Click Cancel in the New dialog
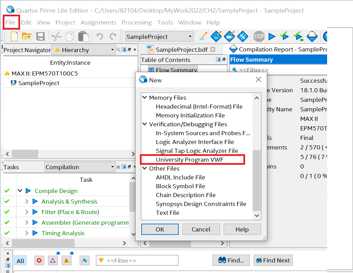This screenshot has width=353, height=273. (201, 229)
